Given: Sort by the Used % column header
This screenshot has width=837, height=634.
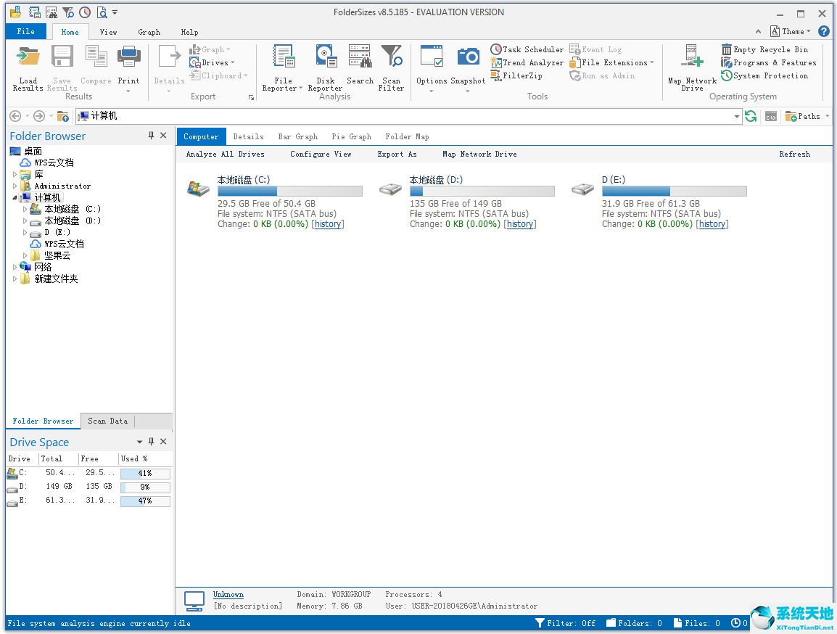Looking at the screenshot, I should click(144, 459).
